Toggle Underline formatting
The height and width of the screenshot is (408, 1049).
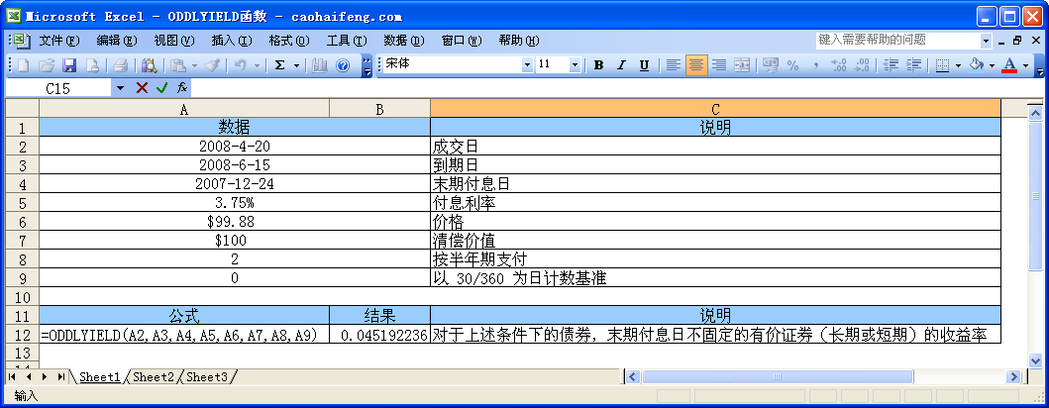click(644, 65)
